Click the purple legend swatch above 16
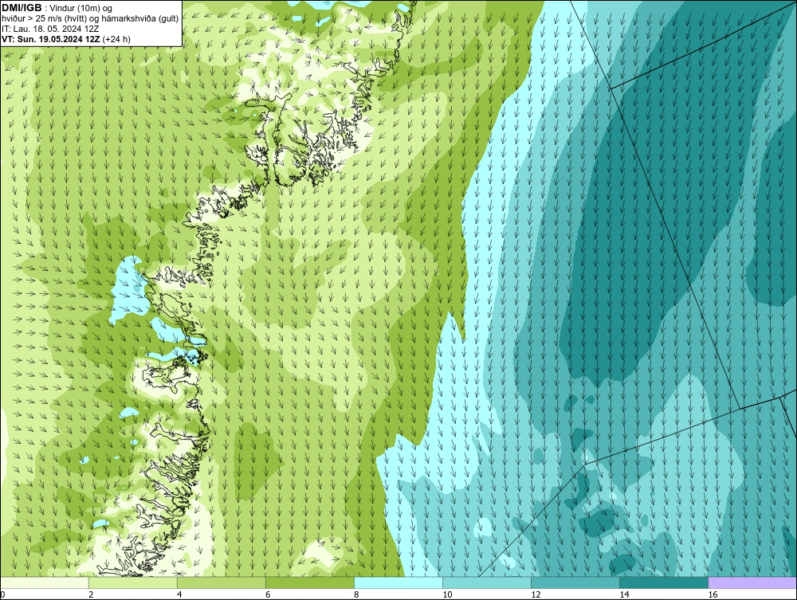 752,582
